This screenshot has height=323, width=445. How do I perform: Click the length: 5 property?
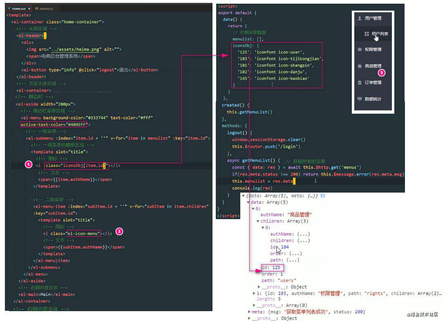269,299
